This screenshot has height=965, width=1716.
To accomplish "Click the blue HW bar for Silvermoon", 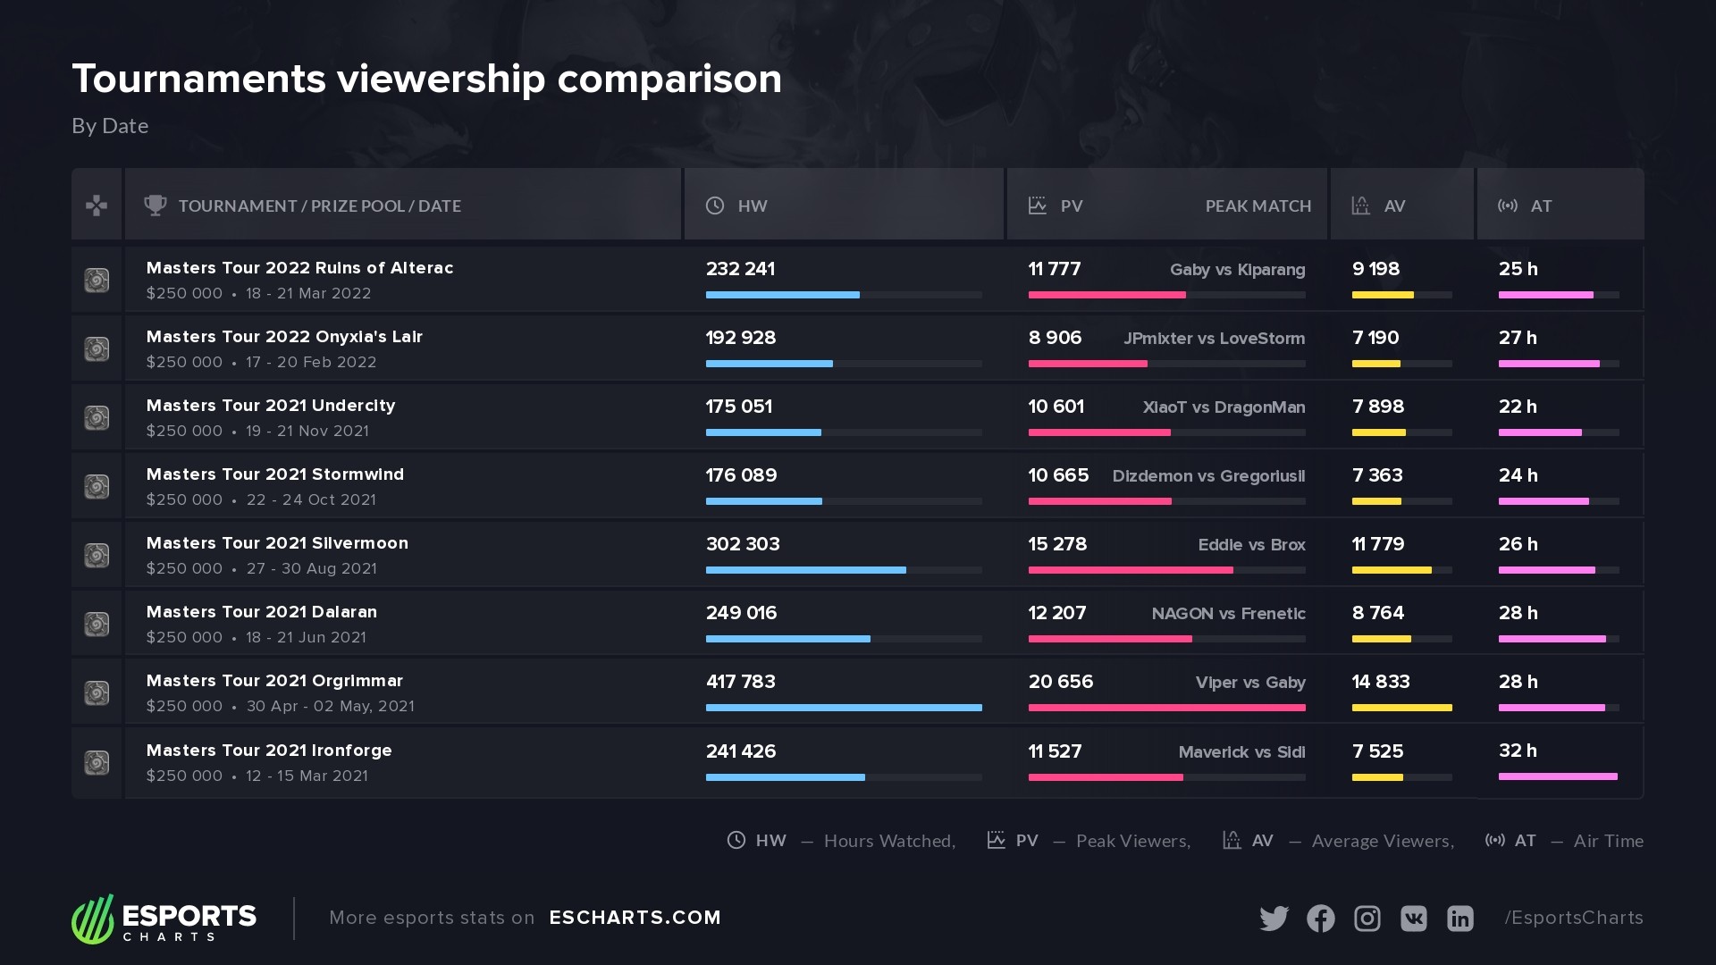I will coord(805,570).
